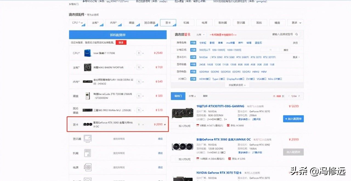
Task: Toggle the 'All' chip in the price filter row
Action: pyautogui.click(x=193, y=50)
